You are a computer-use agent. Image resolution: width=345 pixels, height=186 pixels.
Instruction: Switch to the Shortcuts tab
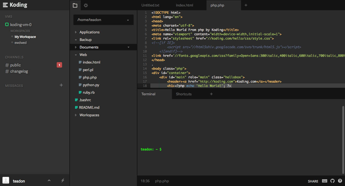click(184, 94)
